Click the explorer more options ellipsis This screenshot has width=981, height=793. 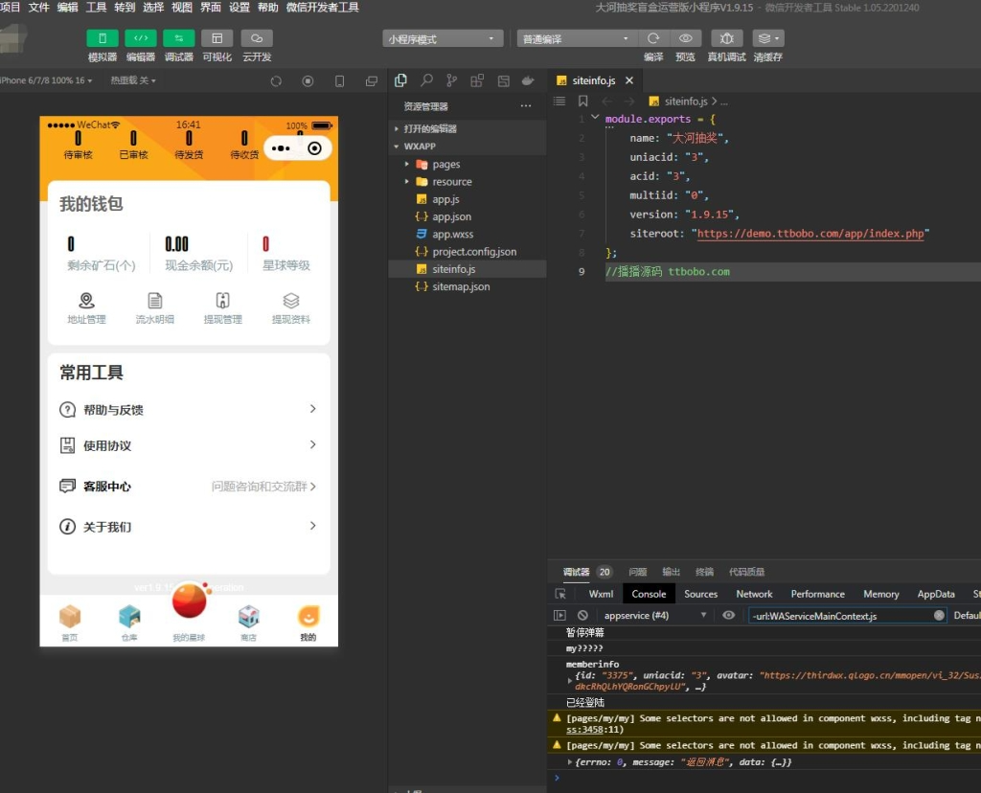[x=526, y=106]
